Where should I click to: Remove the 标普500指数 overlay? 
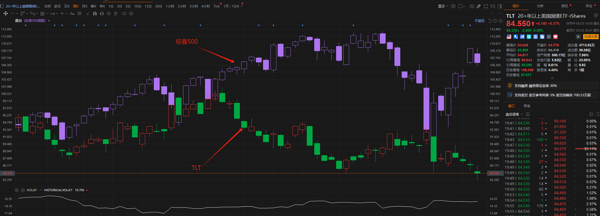coord(49,21)
